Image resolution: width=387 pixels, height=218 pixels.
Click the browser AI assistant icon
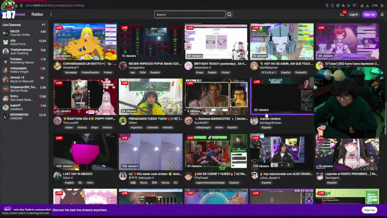pyautogui.click(x=375, y=5)
